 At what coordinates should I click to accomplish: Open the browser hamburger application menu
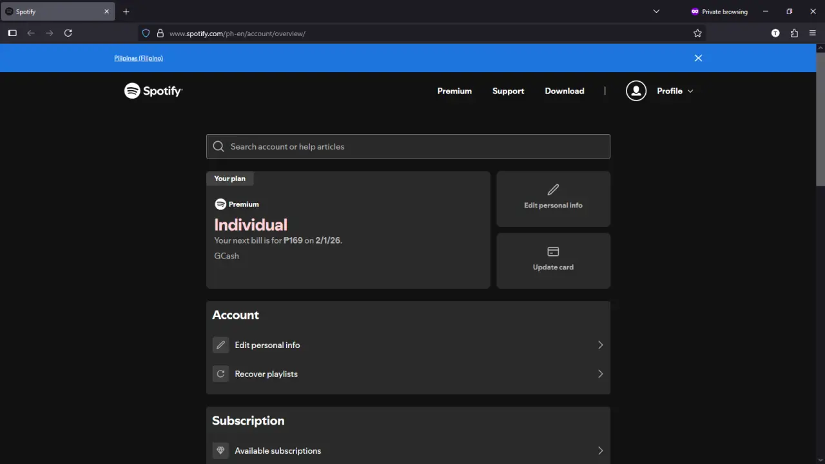point(813,33)
